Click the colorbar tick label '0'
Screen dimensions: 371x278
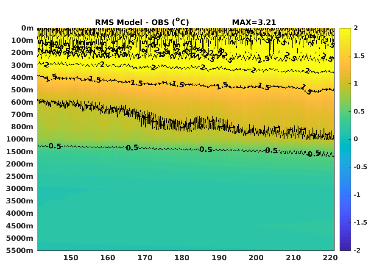click(x=356, y=139)
